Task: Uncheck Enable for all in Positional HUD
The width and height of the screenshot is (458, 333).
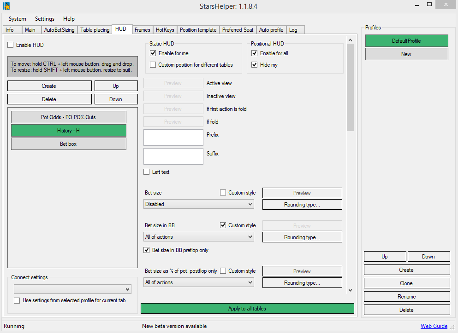Action: 255,53
